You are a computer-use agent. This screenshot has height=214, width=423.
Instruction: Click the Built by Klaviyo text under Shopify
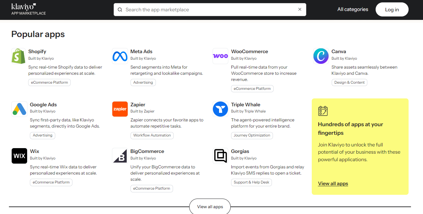pos(41,58)
